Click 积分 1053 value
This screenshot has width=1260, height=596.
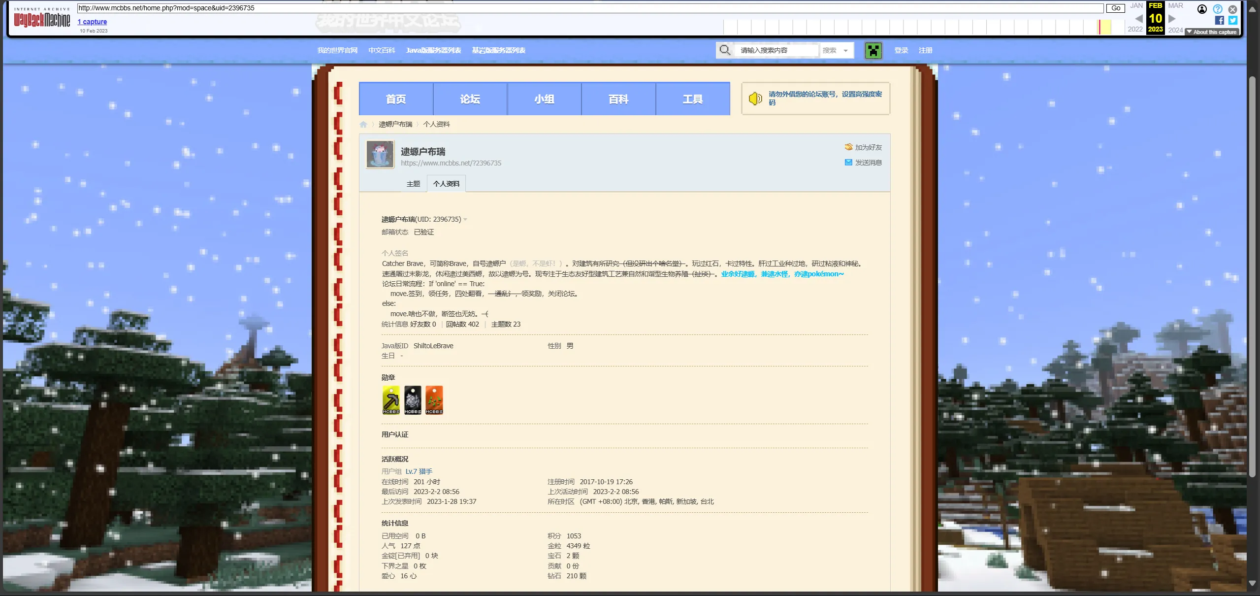574,536
